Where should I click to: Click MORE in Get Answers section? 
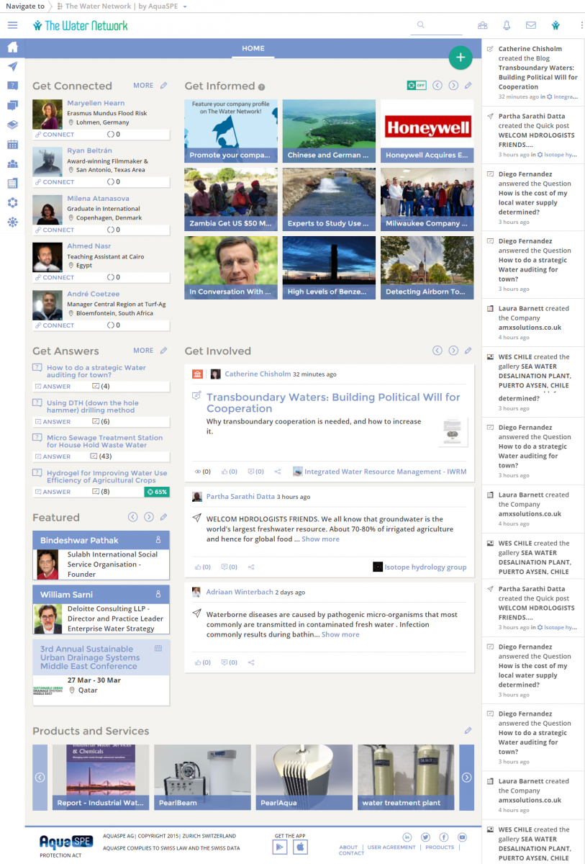coord(143,351)
